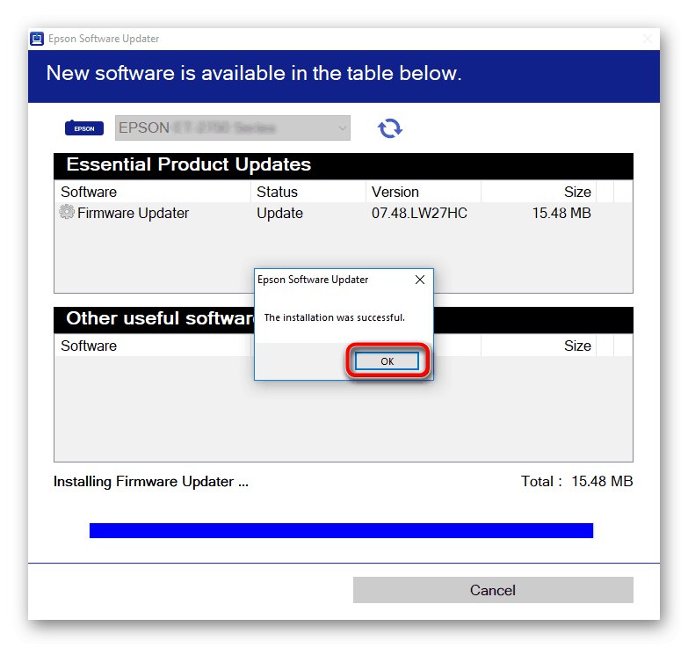Click the EPSON printer logo icon
688x648 pixels.
[84, 127]
